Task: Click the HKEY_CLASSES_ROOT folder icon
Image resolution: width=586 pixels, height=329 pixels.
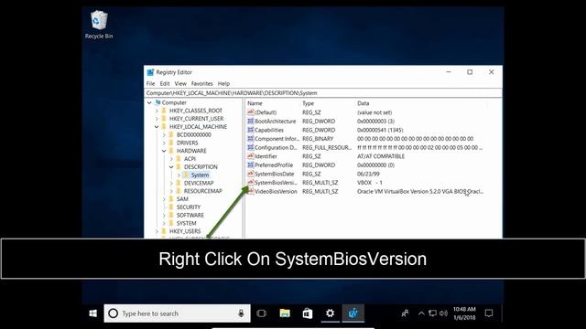Action: pos(164,111)
